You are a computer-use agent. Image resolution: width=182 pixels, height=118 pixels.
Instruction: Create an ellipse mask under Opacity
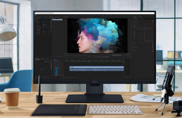pyautogui.click(x=37, y=30)
